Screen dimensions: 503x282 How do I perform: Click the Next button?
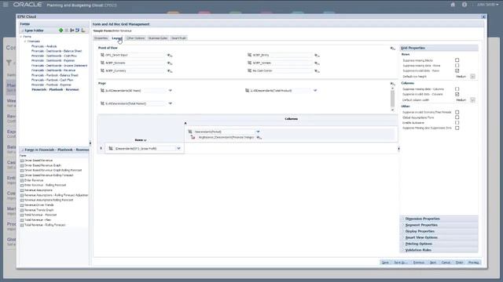433,262
